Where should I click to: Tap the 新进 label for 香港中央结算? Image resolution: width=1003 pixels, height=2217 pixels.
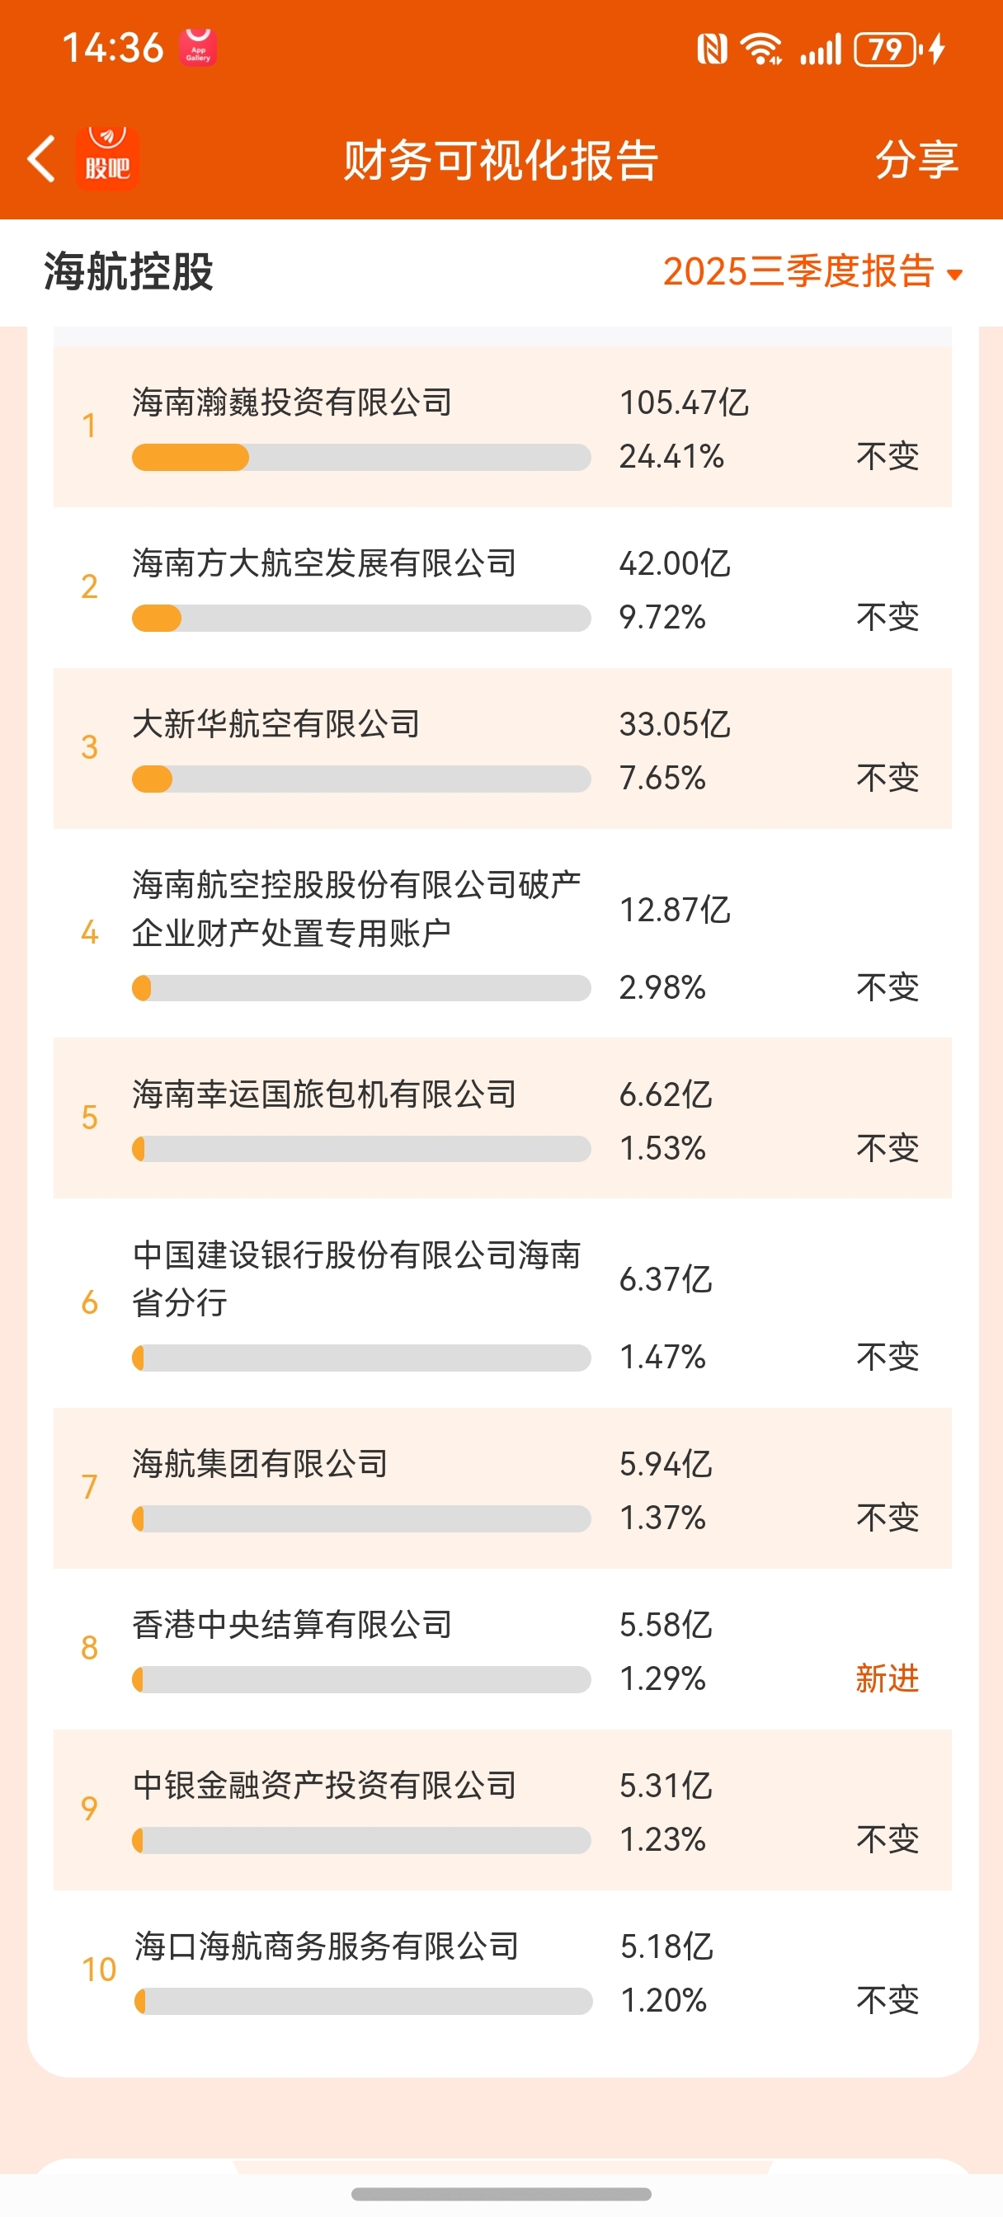887,1678
